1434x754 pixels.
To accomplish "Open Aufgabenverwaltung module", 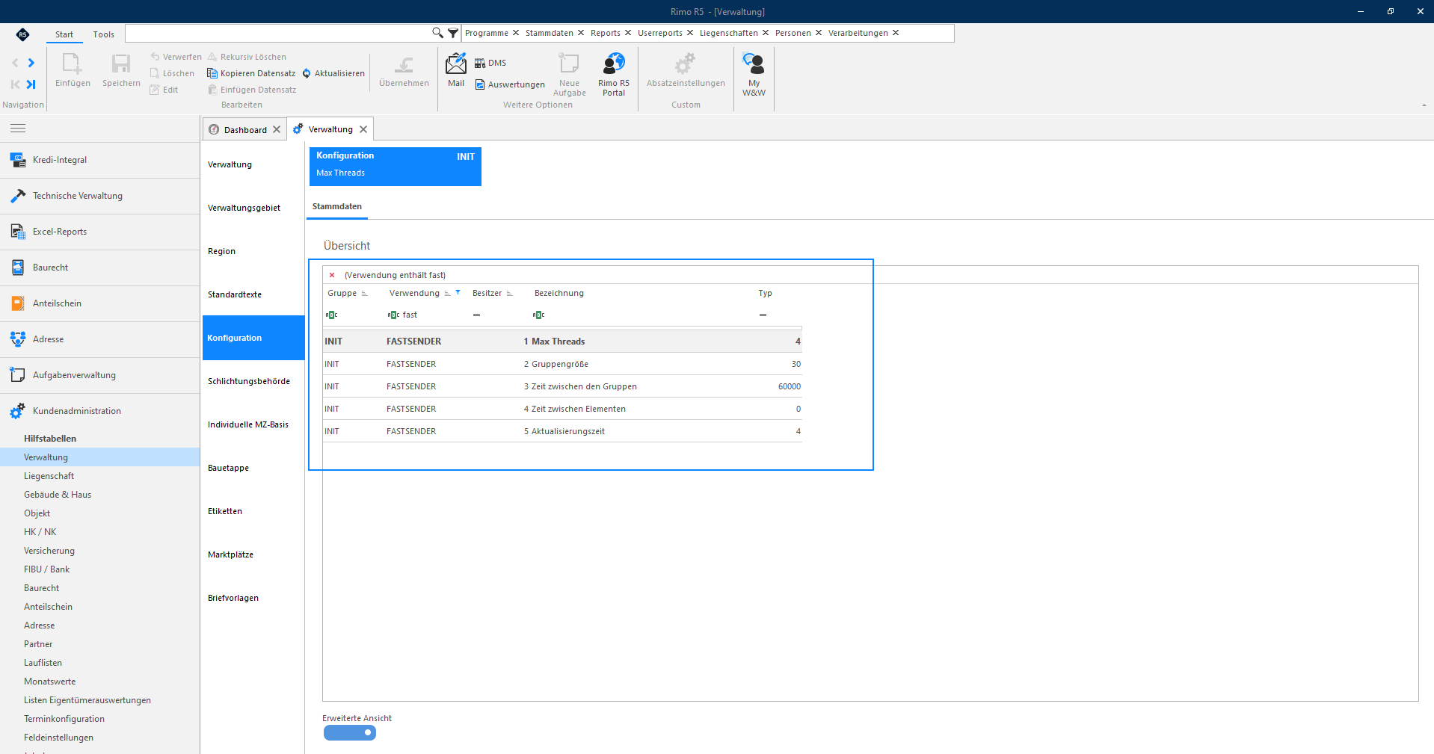I will (100, 375).
